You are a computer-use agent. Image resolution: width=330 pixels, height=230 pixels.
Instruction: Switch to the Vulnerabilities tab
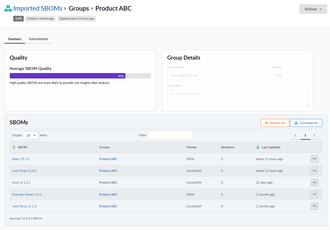click(x=38, y=39)
